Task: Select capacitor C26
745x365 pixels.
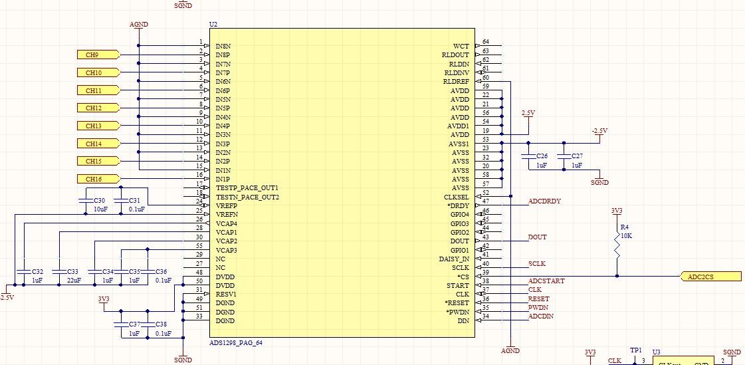Action: point(528,156)
